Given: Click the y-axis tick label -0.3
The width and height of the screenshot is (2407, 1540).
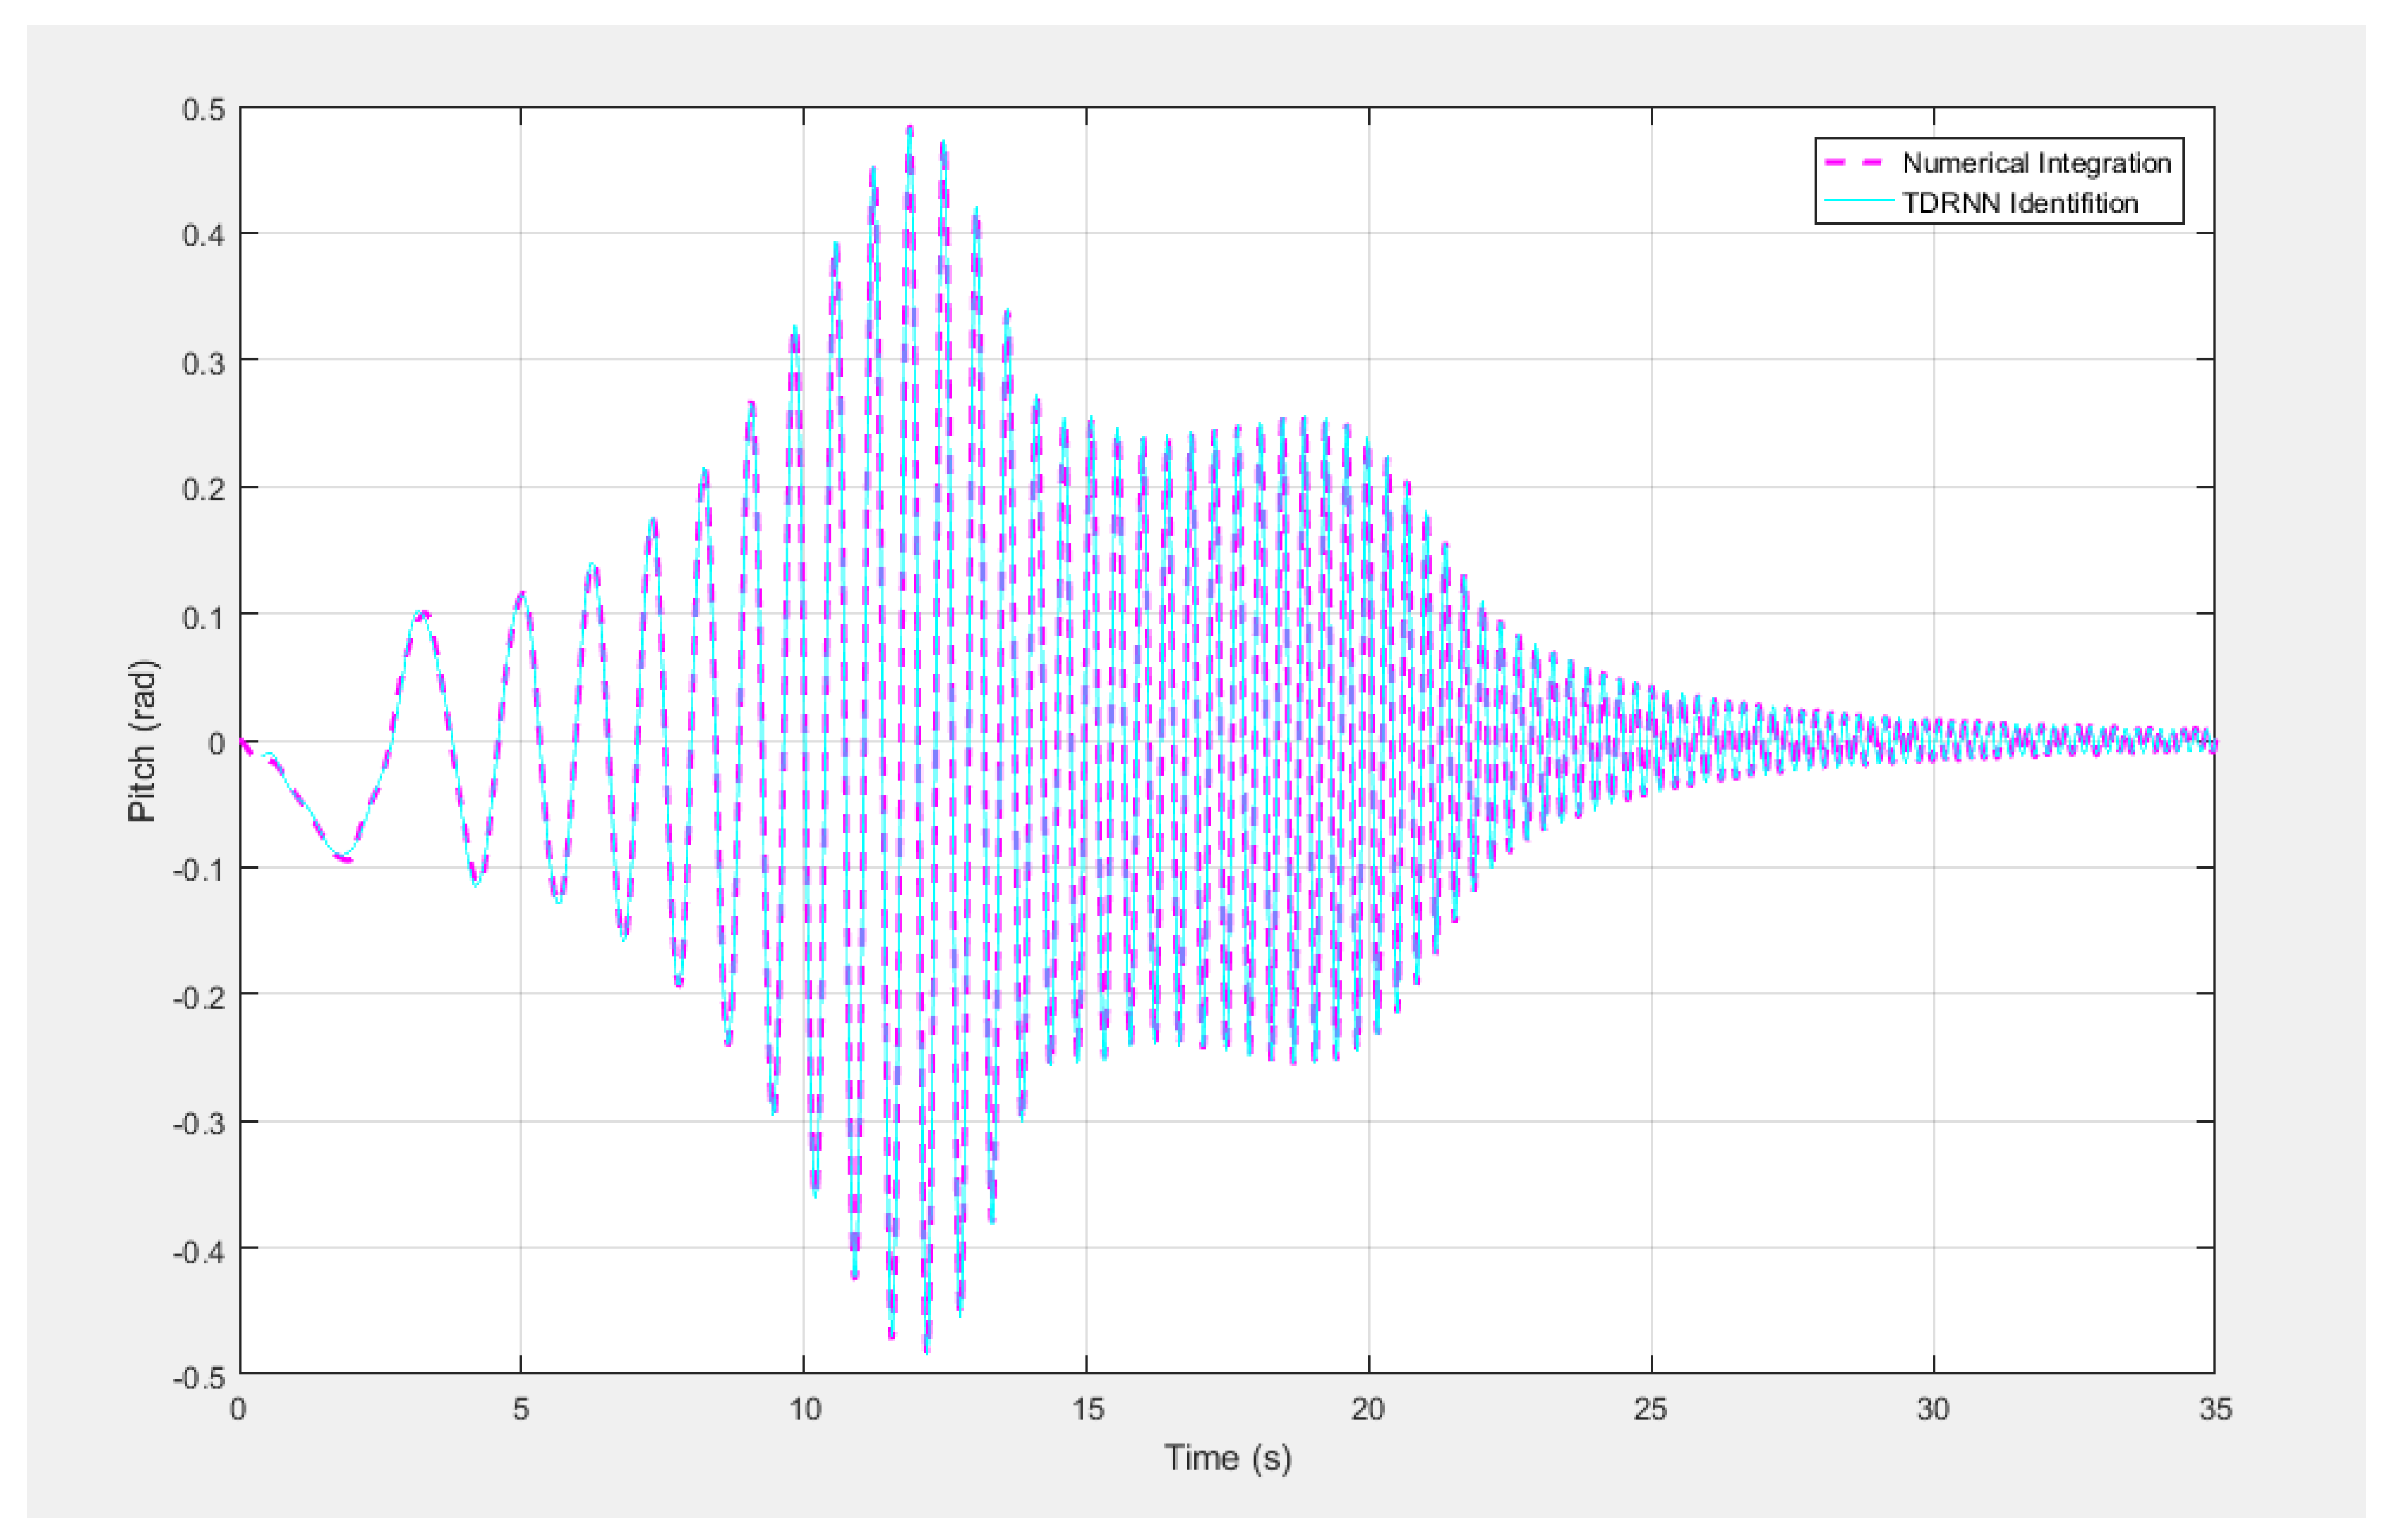Looking at the screenshot, I should (199, 1124).
